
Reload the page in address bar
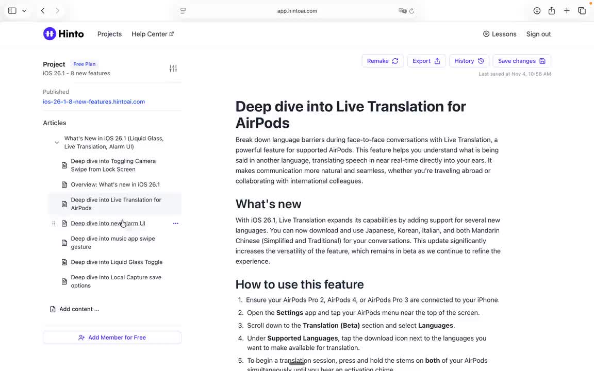(411, 11)
